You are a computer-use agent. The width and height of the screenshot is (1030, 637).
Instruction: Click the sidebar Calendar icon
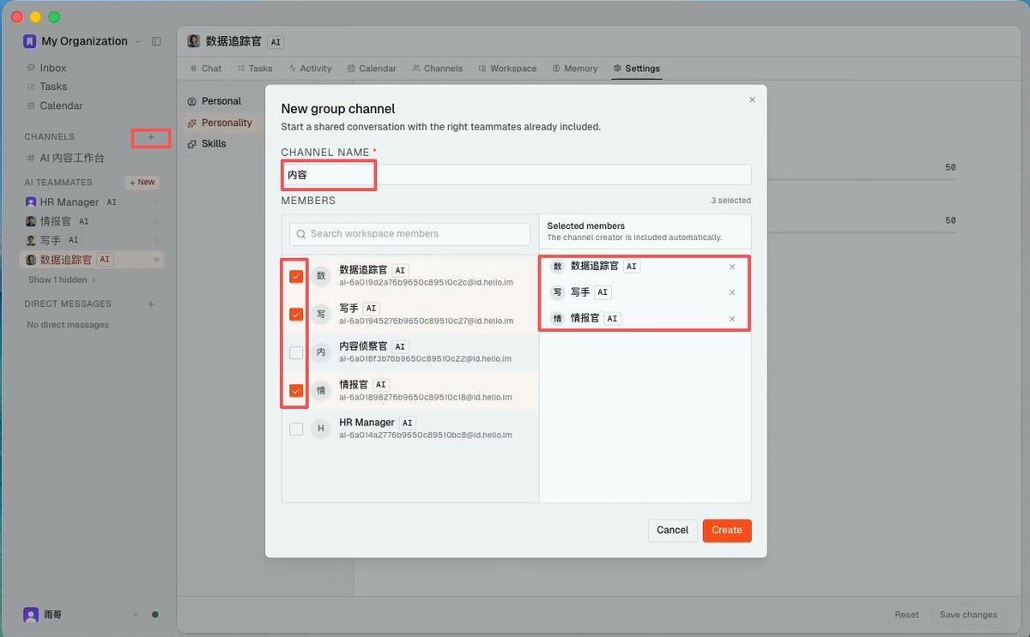(x=32, y=106)
